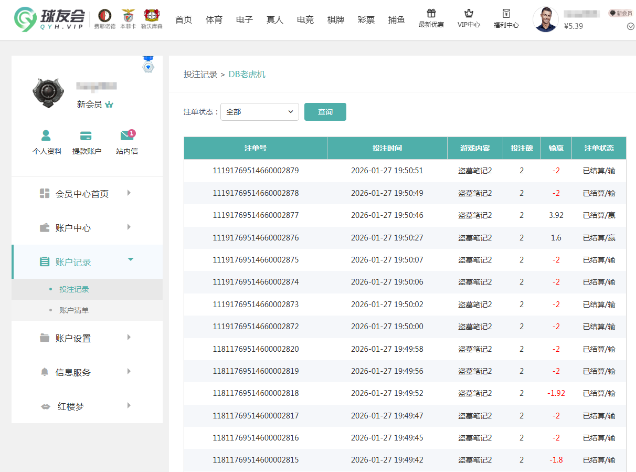Open the 体育 navigation menu
Screen dimensions: 636x472
[x=214, y=19]
